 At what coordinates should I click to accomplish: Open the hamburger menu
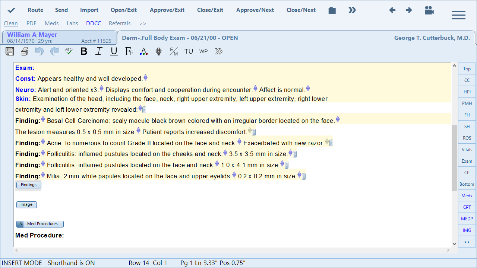tap(458, 15)
